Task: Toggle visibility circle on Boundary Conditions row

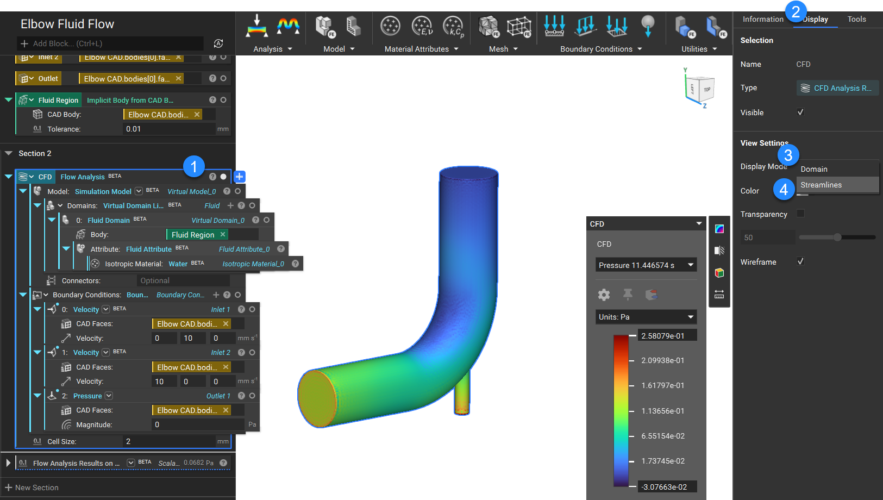Action: coord(237,295)
